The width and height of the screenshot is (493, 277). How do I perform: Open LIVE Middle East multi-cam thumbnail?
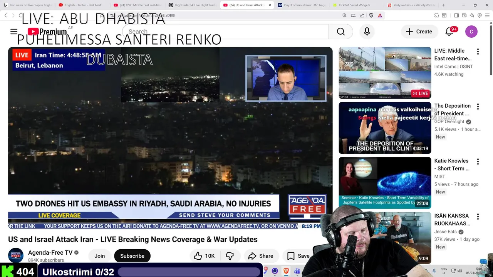pos(385,73)
